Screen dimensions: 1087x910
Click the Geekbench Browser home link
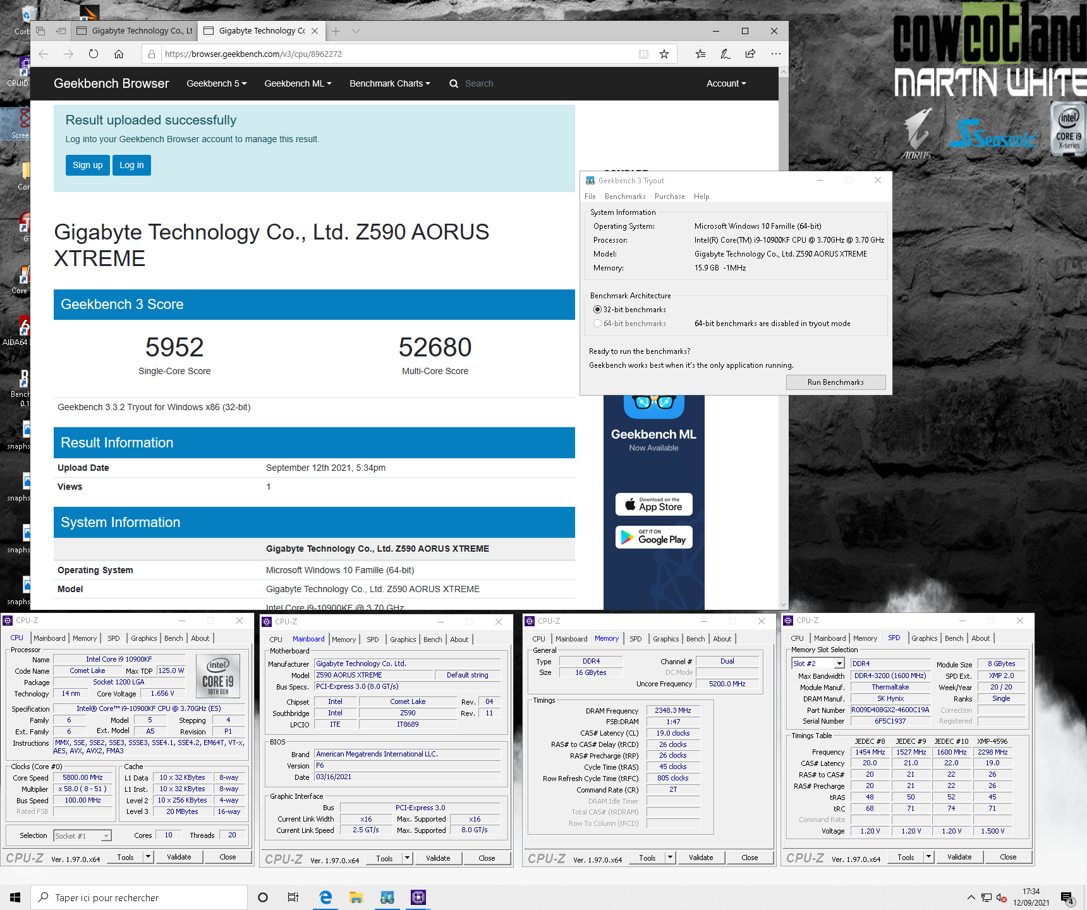111,83
